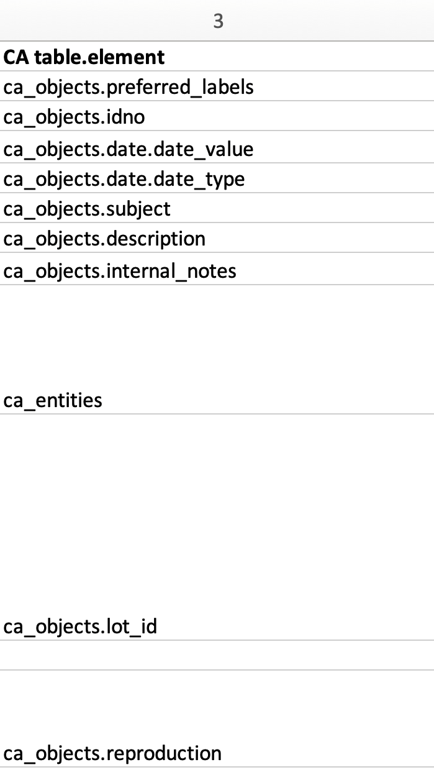Select the ca_objects.description cell

[x=104, y=239]
